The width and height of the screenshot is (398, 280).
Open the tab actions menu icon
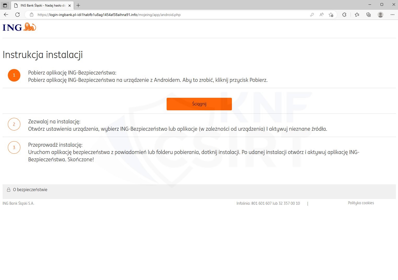coord(5,5)
